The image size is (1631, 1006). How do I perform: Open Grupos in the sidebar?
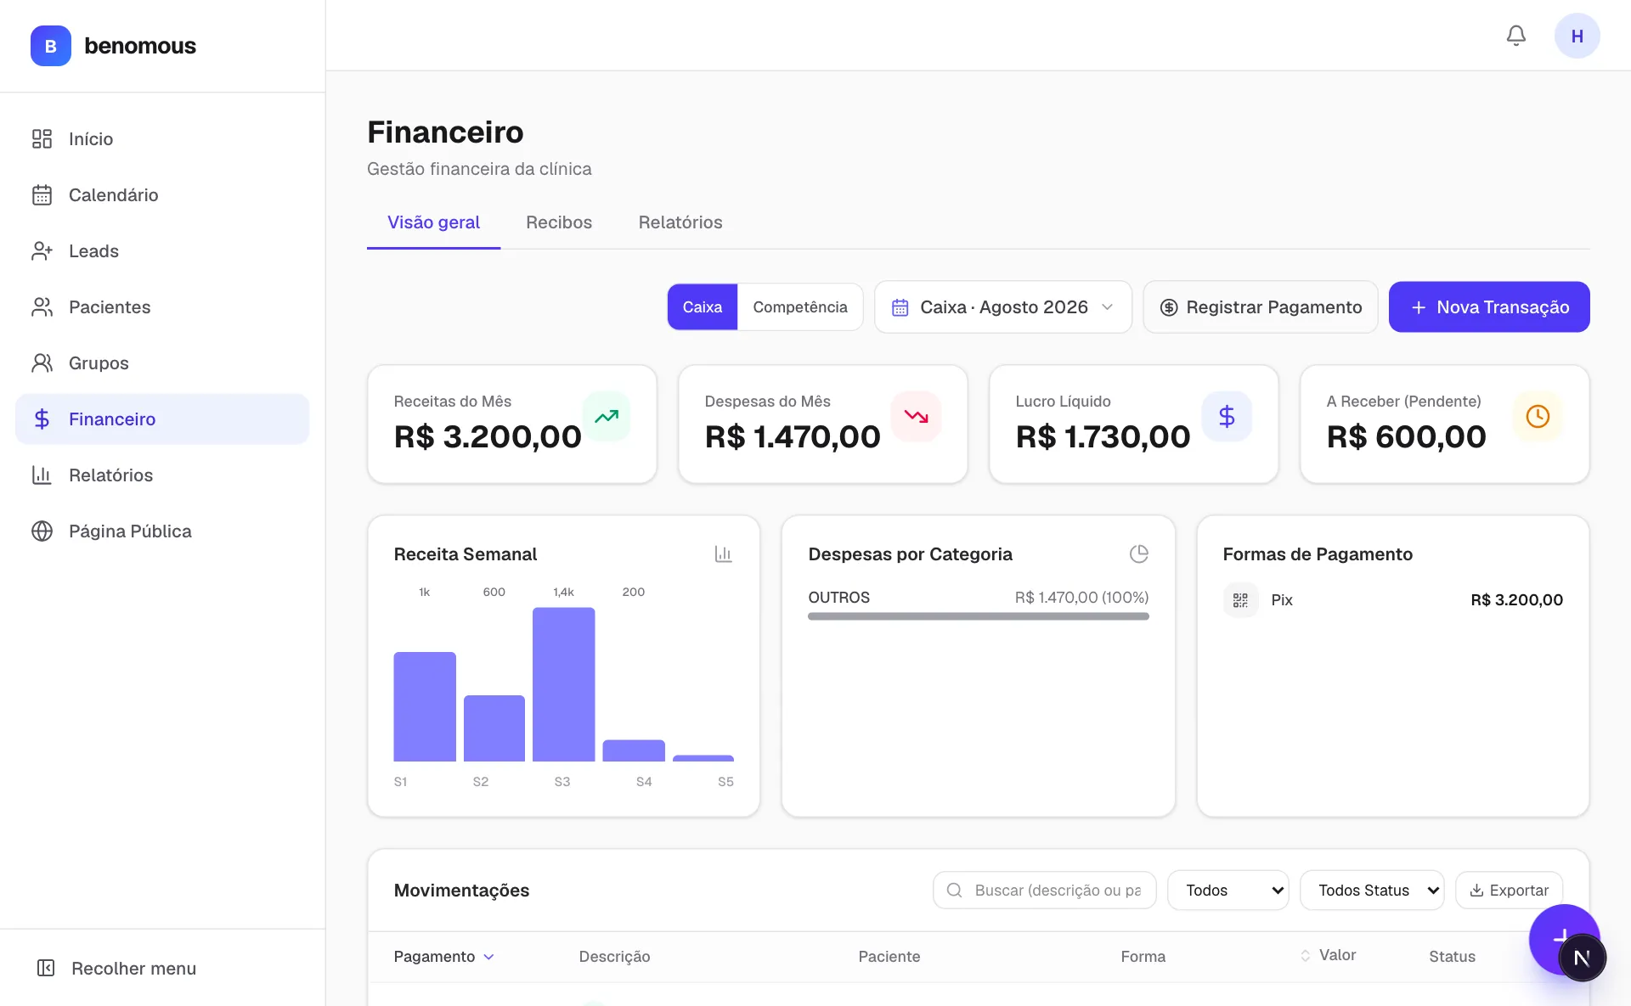click(x=162, y=362)
